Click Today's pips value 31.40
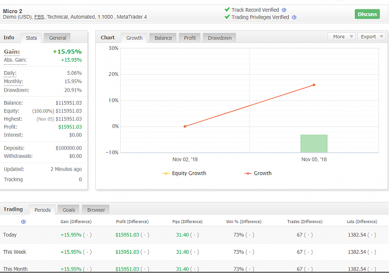Viewport: 389px width, 273px height. tap(182, 235)
